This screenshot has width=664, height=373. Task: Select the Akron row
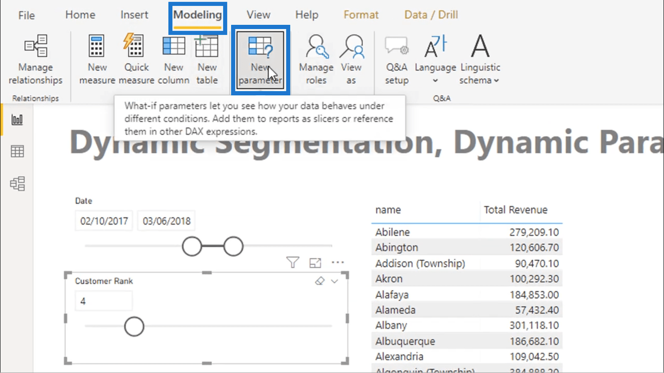pyautogui.click(x=467, y=279)
